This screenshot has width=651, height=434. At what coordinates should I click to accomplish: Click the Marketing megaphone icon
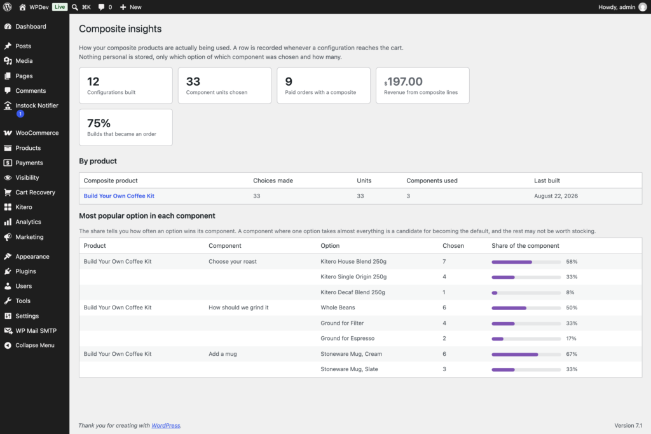[x=8, y=237]
